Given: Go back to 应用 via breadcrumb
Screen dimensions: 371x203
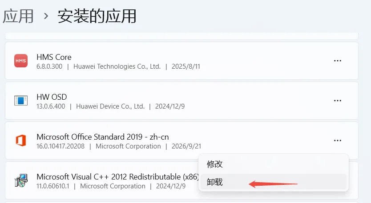Looking at the screenshot, I should [18, 16].
